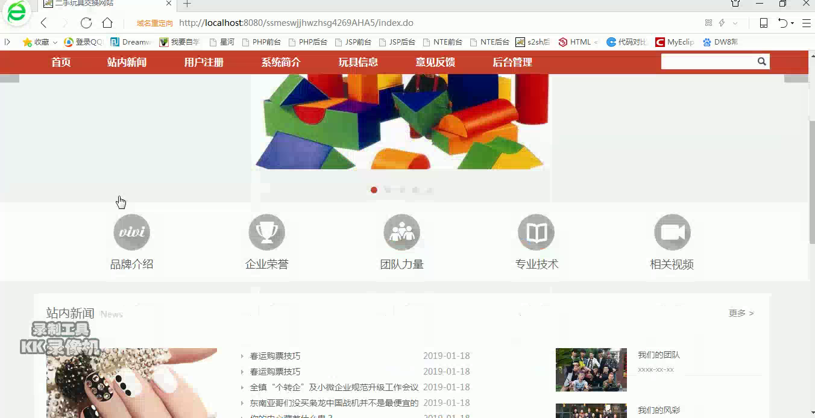Open the 东南亚哥们没买枭龙中国战机 news link
The image size is (815, 418).
334,403
